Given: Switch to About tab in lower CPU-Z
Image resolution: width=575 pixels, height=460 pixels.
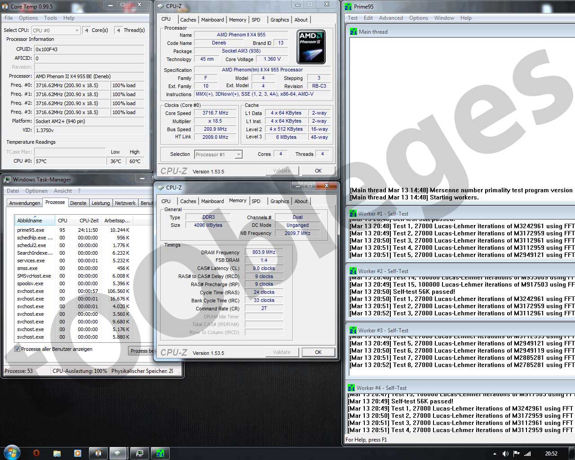Looking at the screenshot, I should click(x=301, y=201).
